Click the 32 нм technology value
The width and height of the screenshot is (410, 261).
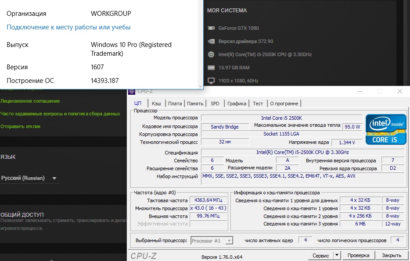point(225,142)
